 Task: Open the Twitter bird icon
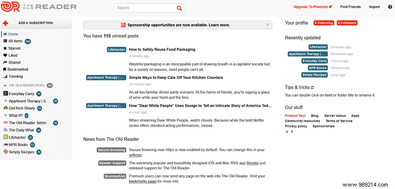click(287, 132)
